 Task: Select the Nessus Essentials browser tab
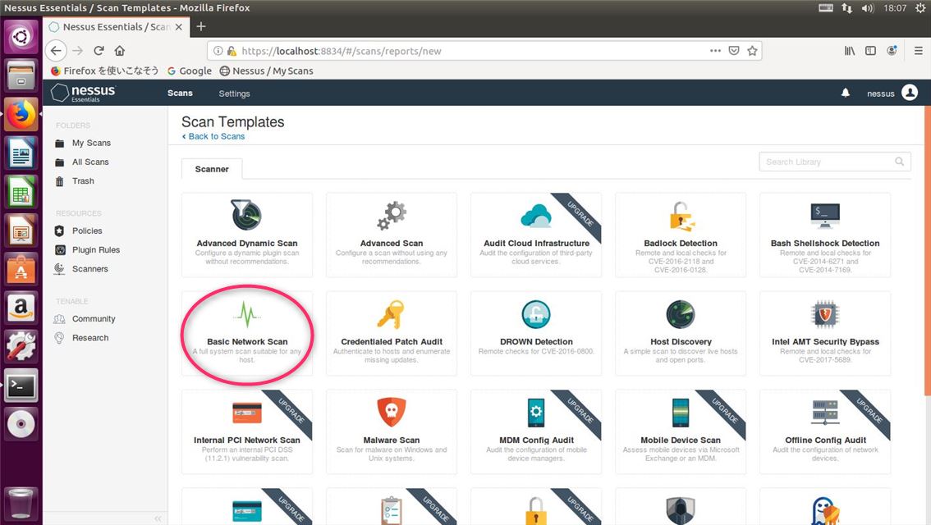click(117, 27)
